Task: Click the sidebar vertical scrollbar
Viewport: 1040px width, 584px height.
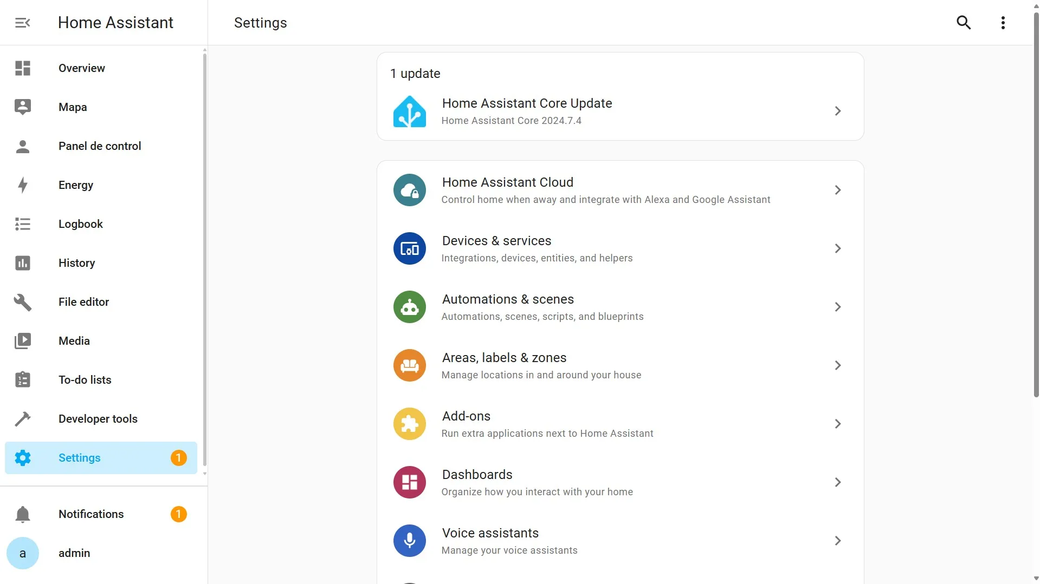Action: [204, 259]
